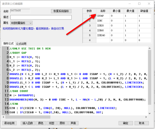The width and height of the screenshot is (155, 129).
Task: Click the 颜色 color button
Action: click(41, 123)
